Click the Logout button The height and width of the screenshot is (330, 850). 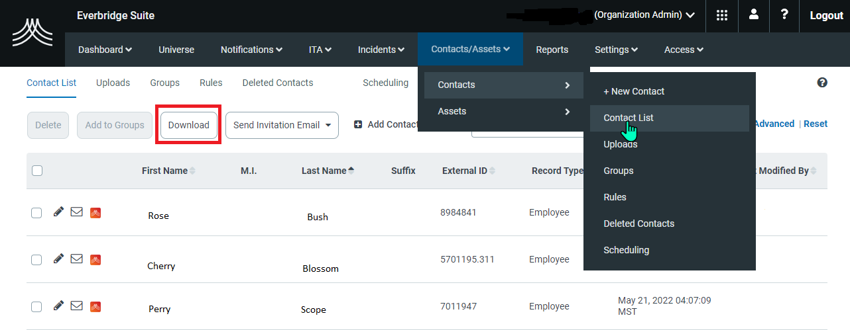[826, 16]
